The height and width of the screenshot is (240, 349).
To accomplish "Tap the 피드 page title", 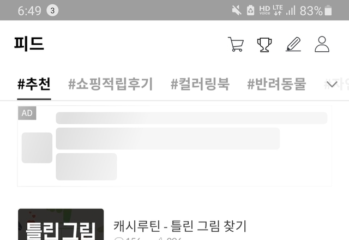I will (x=29, y=44).
